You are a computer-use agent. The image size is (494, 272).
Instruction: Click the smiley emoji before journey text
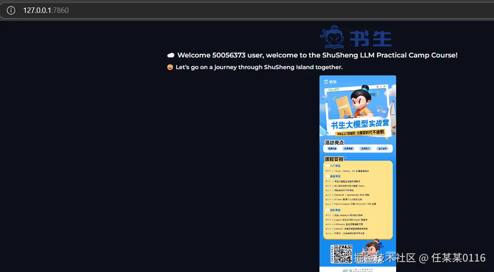click(170, 67)
